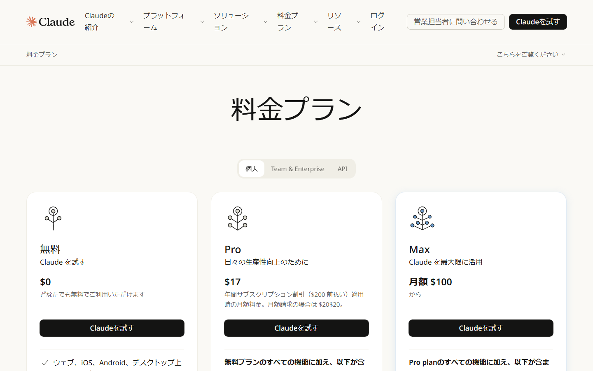The image size is (593, 371).
Task: Click the Max plan title
Action: (419, 249)
